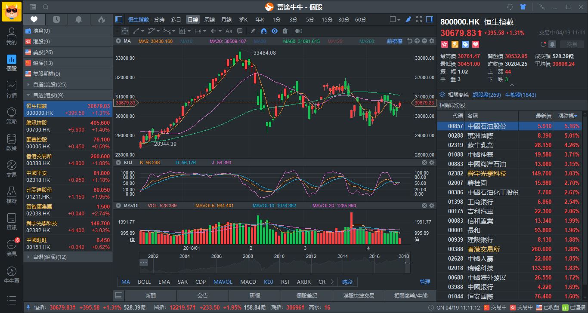Zoom out the main chart with minus
The height and width of the screenshot is (313, 588).
coord(424,41)
